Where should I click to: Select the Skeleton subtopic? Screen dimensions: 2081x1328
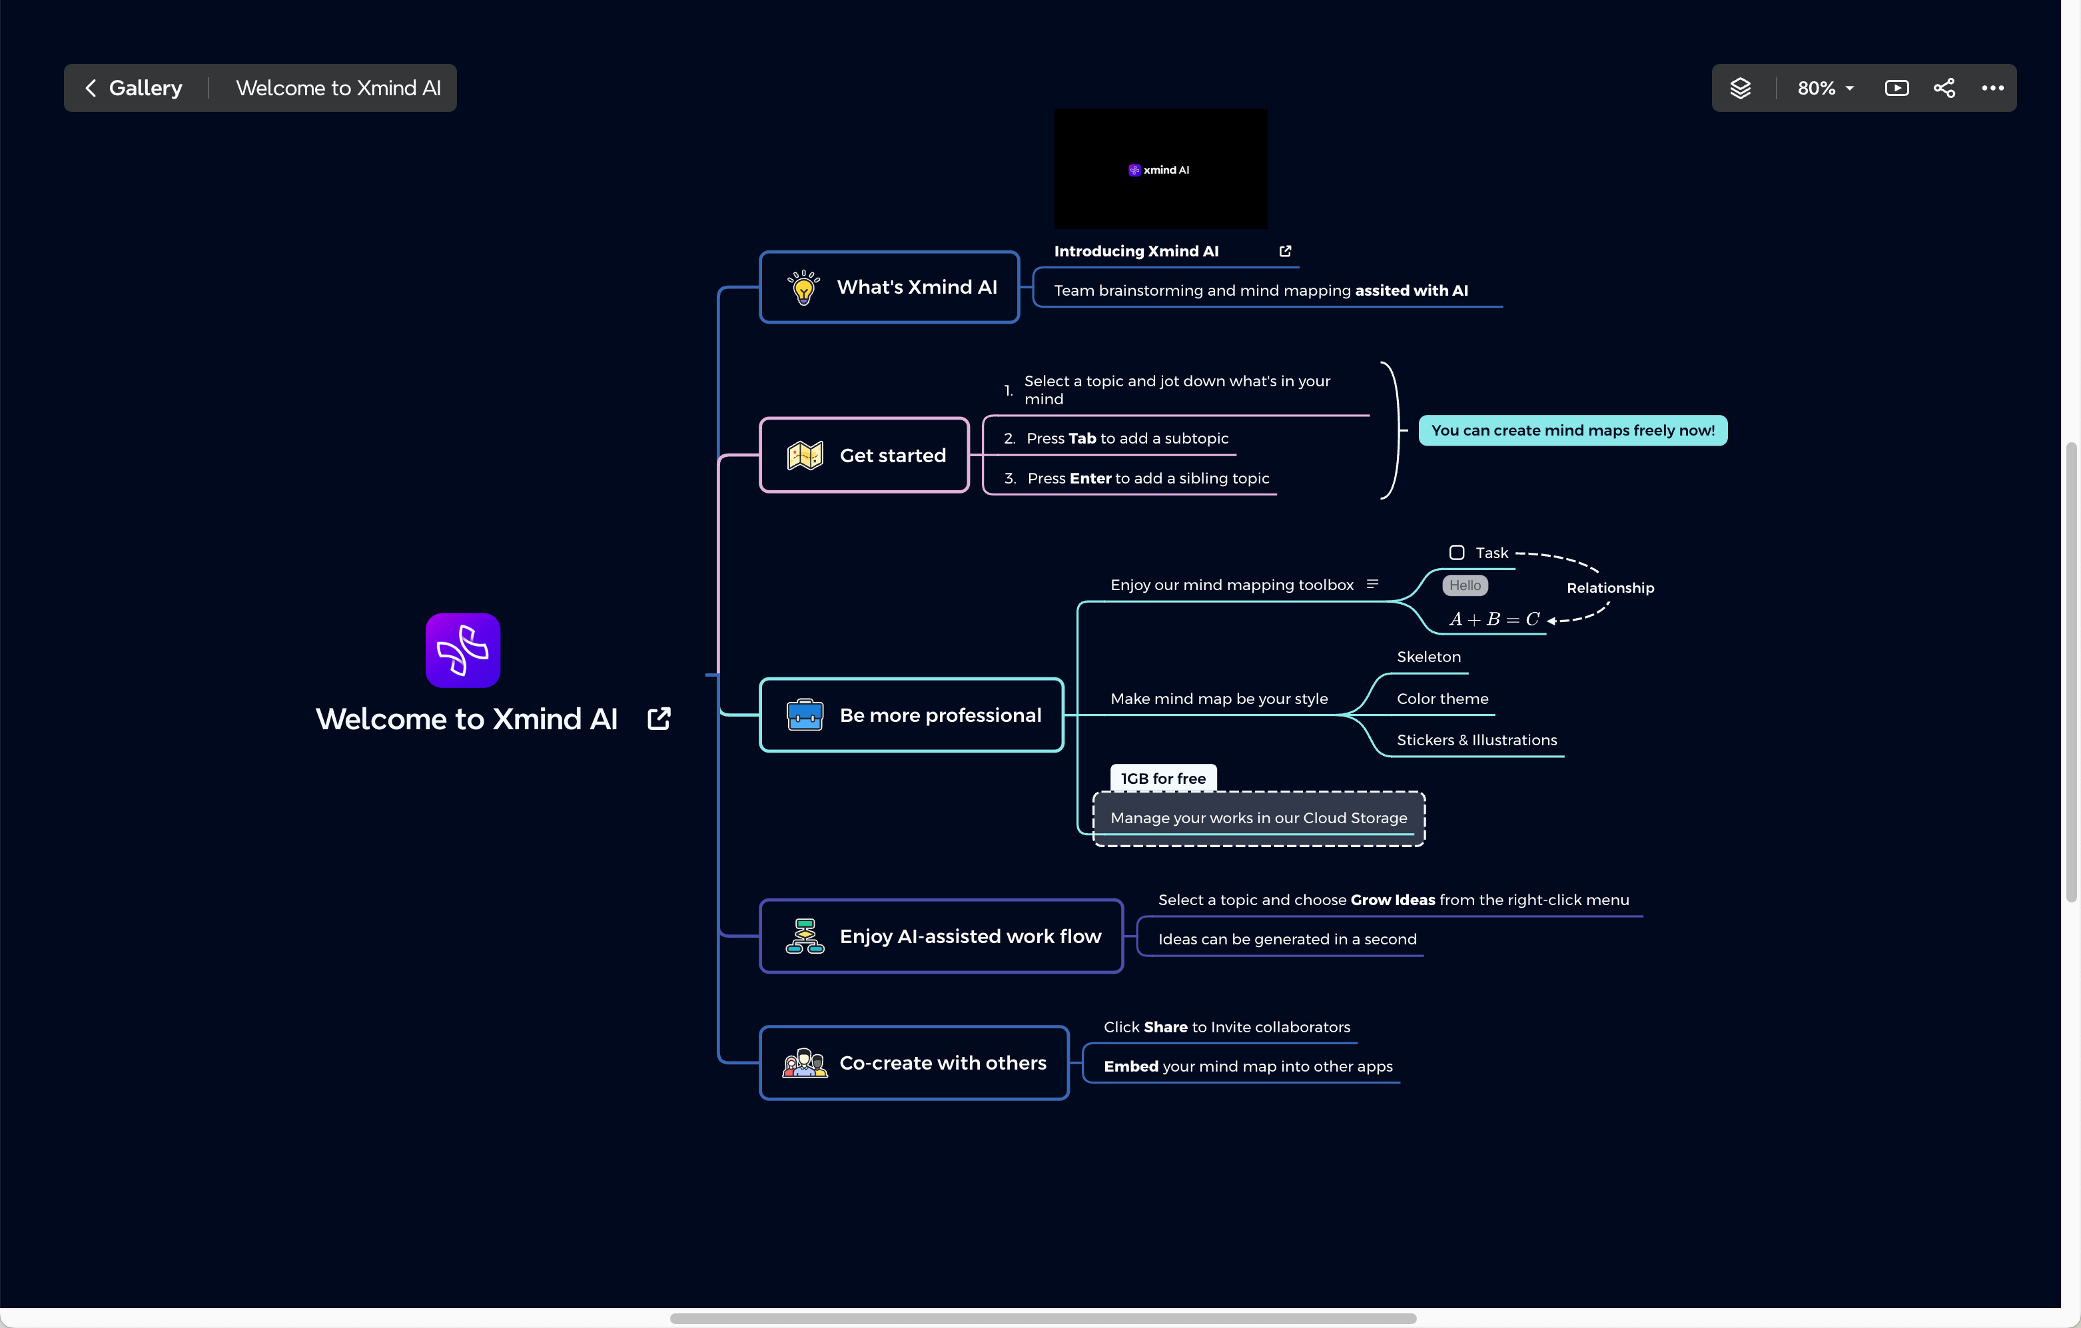pos(1429,657)
